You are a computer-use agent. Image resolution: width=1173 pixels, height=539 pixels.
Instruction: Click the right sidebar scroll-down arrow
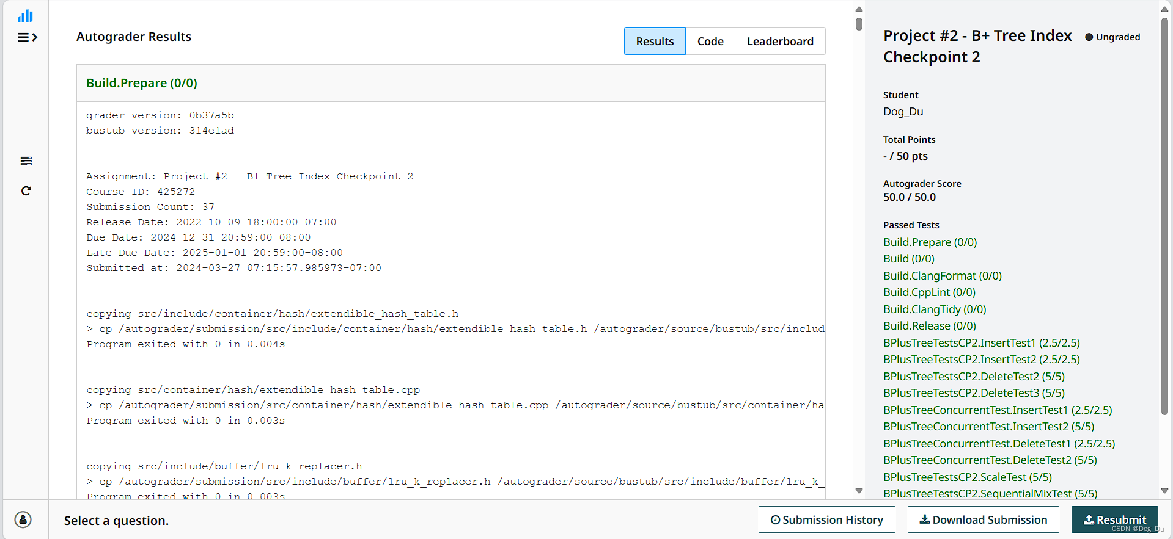(x=1164, y=491)
